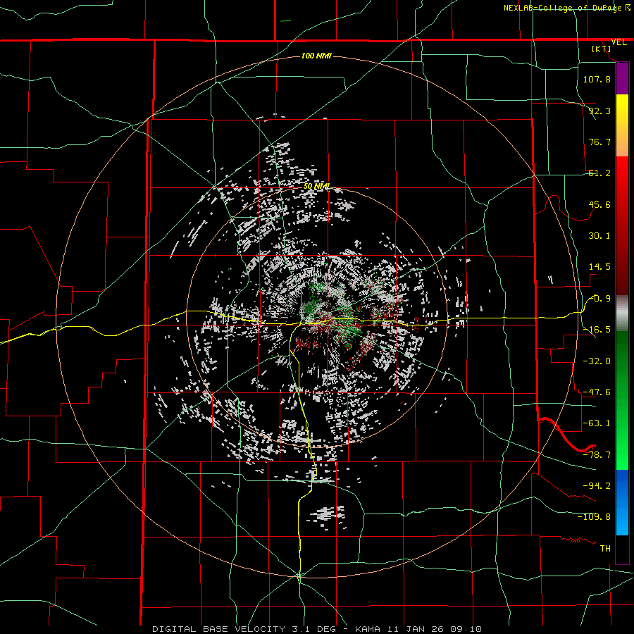
Task: Select the -16.5 scale value
Action: [597, 330]
